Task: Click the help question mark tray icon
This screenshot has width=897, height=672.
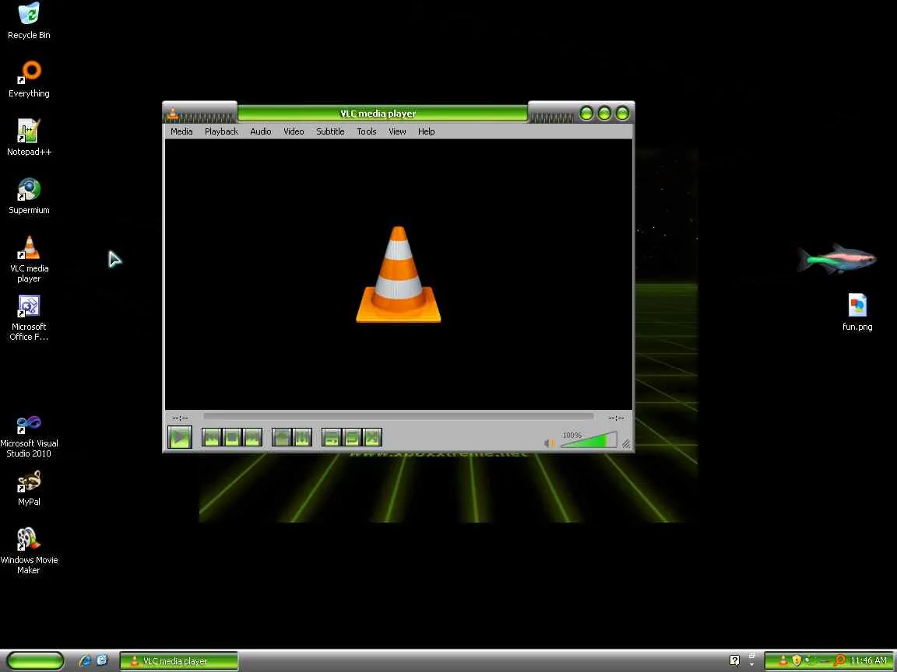Action: click(734, 661)
